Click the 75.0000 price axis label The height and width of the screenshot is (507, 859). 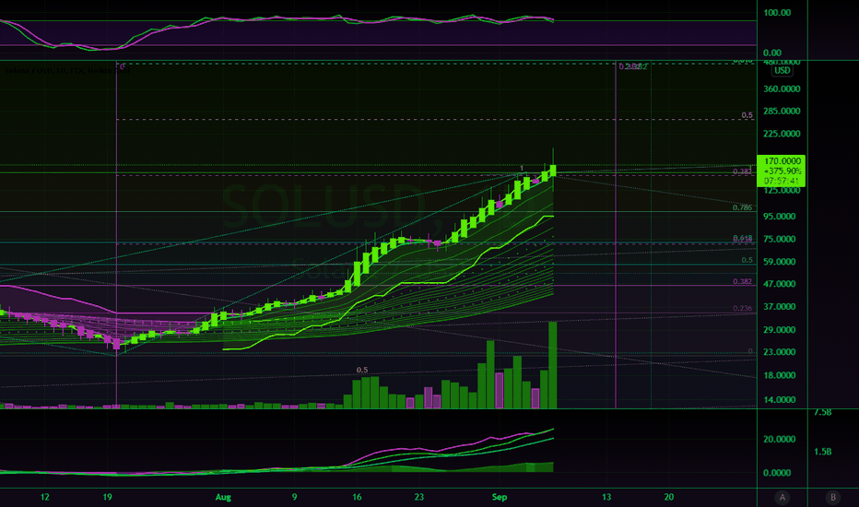pos(780,239)
